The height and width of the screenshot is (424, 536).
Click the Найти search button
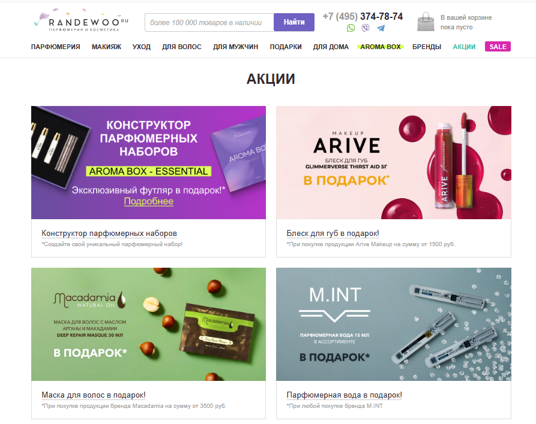[294, 22]
